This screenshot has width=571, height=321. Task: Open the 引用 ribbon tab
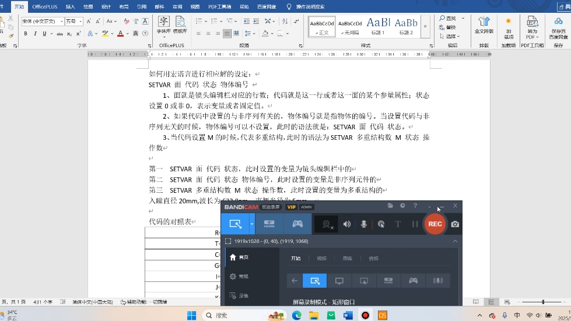tap(142, 6)
